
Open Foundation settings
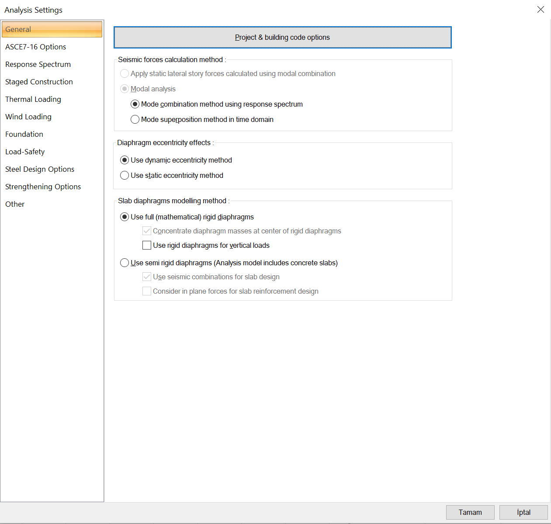52,134
